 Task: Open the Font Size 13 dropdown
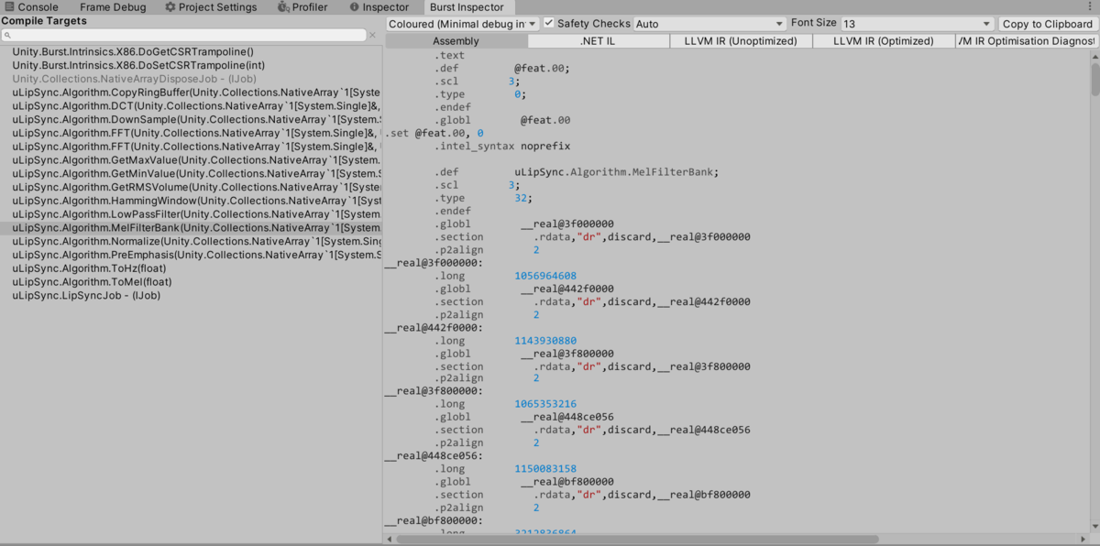coord(918,24)
